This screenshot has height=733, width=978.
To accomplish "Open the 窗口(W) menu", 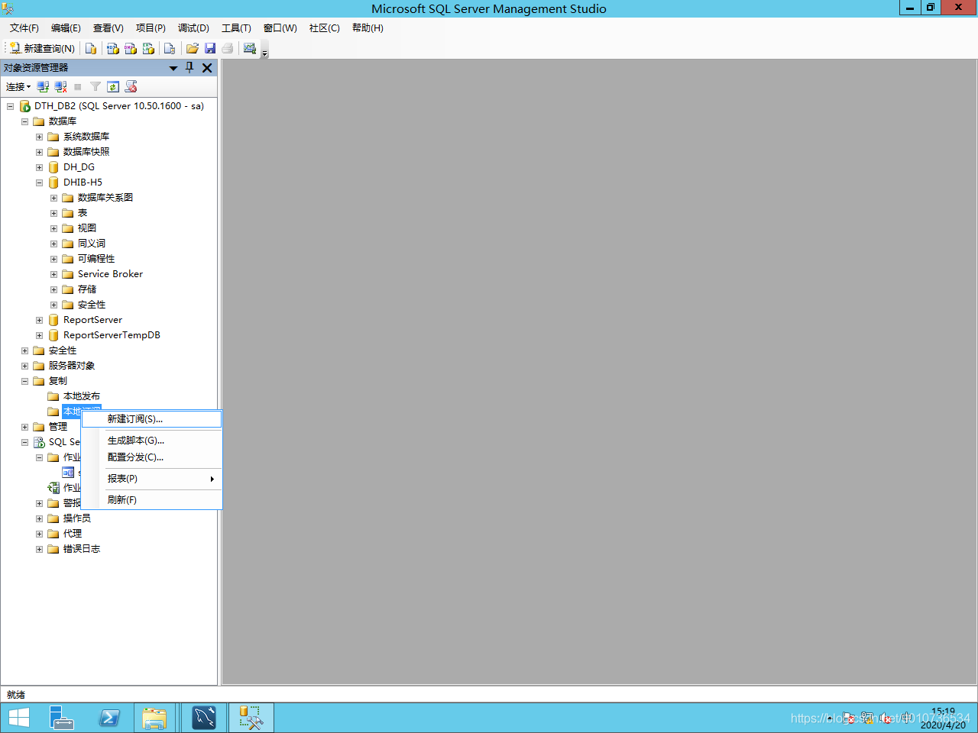I will pos(280,28).
